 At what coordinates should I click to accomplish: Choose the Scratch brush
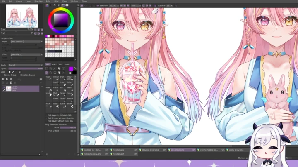(55, 83)
